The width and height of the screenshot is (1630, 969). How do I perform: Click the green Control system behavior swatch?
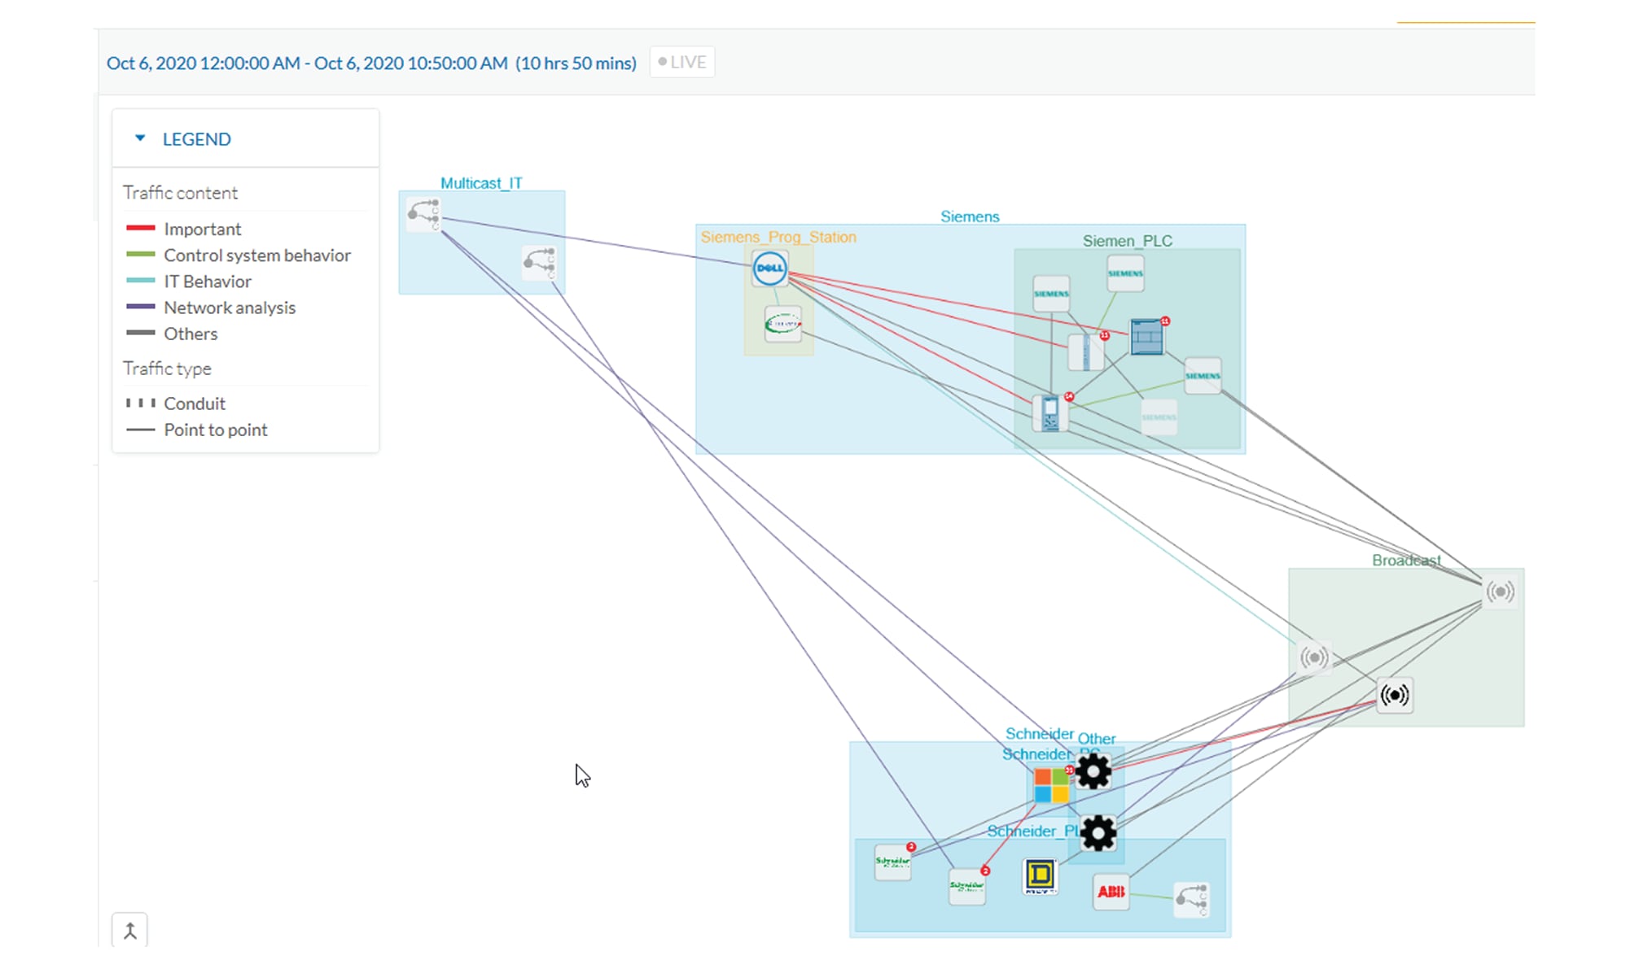[141, 255]
